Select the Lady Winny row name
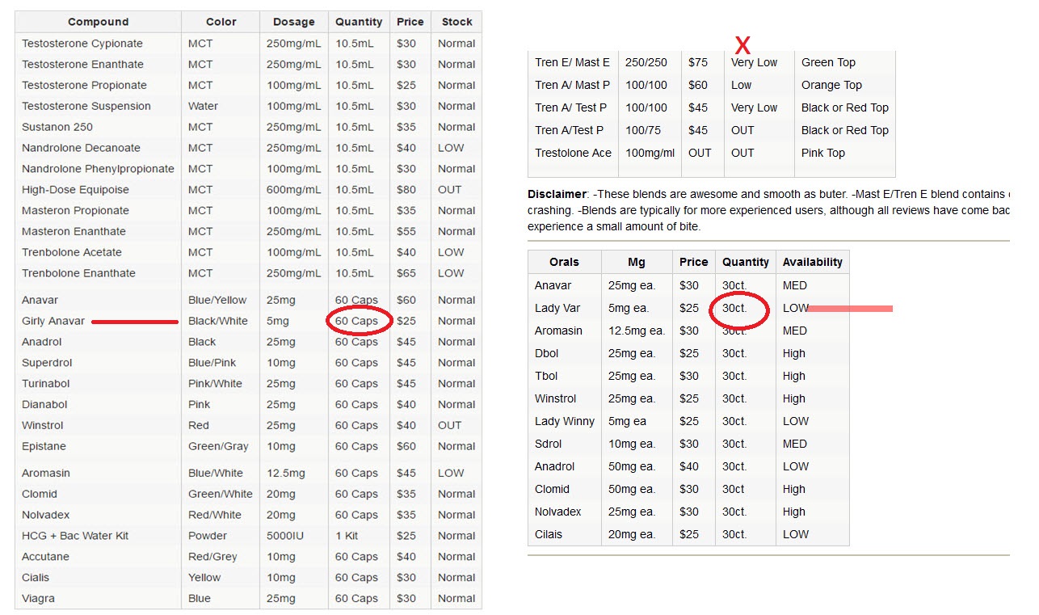 click(x=564, y=421)
